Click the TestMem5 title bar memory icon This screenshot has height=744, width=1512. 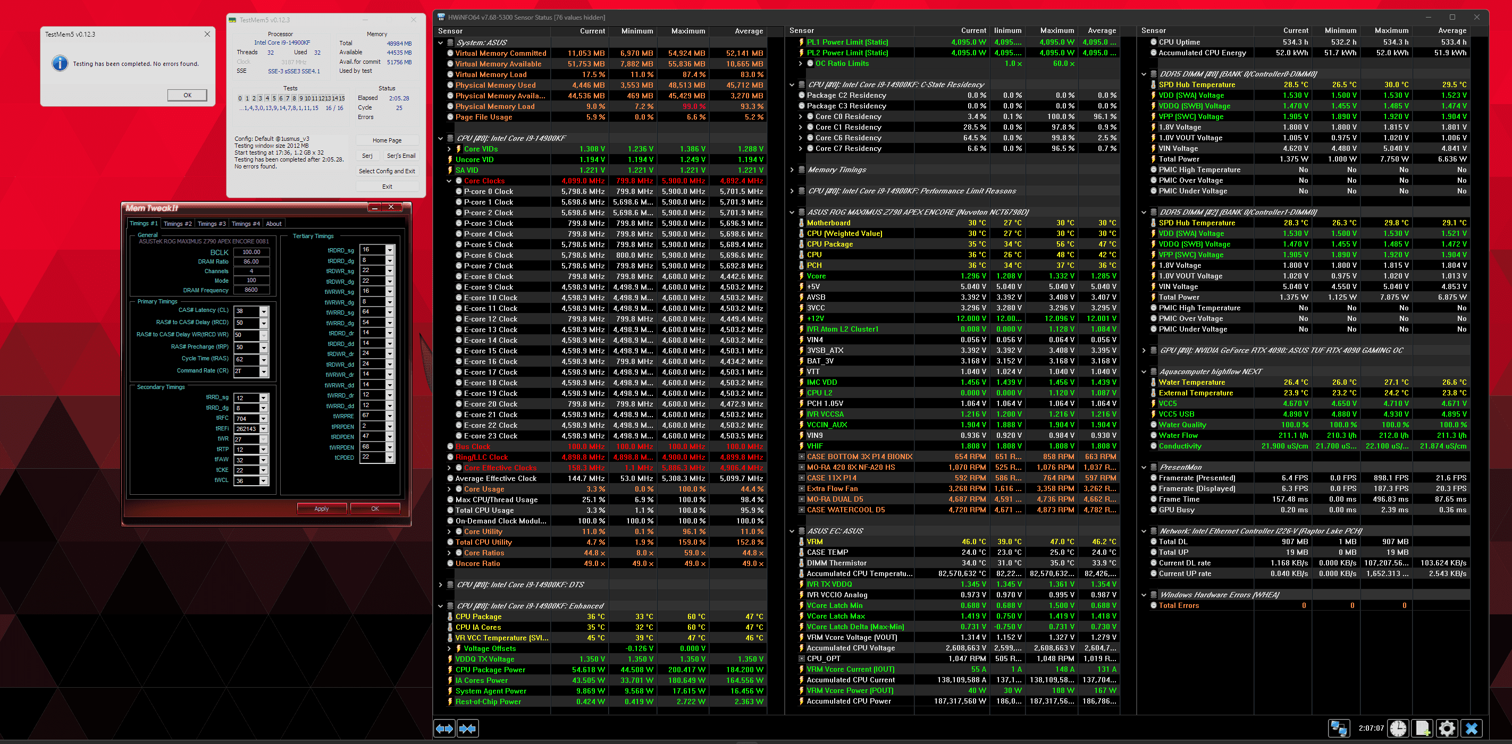(x=232, y=19)
